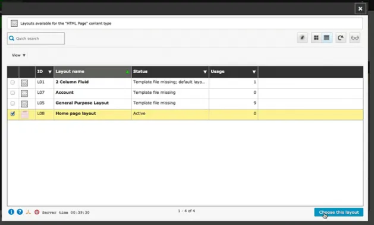Open the Usage column dropdown arrow
Screen dimensions: 374x225
coord(254,72)
